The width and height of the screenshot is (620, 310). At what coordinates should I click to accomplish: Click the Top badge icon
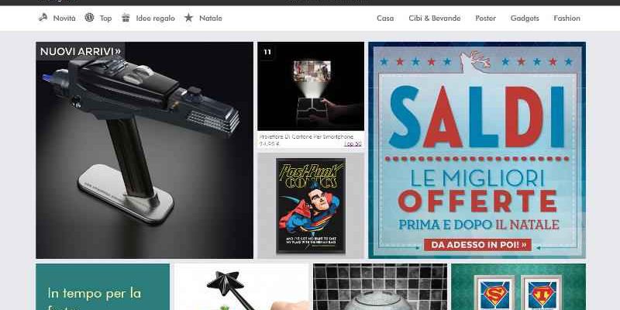click(x=89, y=17)
